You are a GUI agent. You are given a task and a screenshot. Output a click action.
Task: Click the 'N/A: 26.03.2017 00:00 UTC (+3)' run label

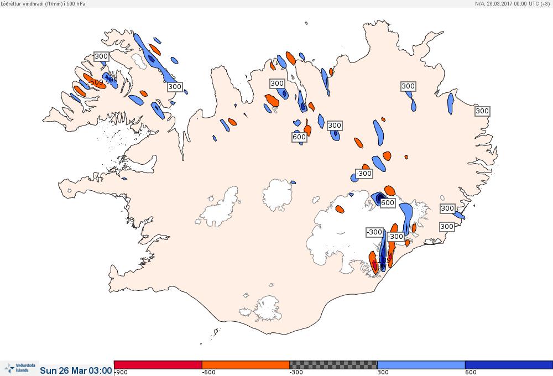coord(512,3)
